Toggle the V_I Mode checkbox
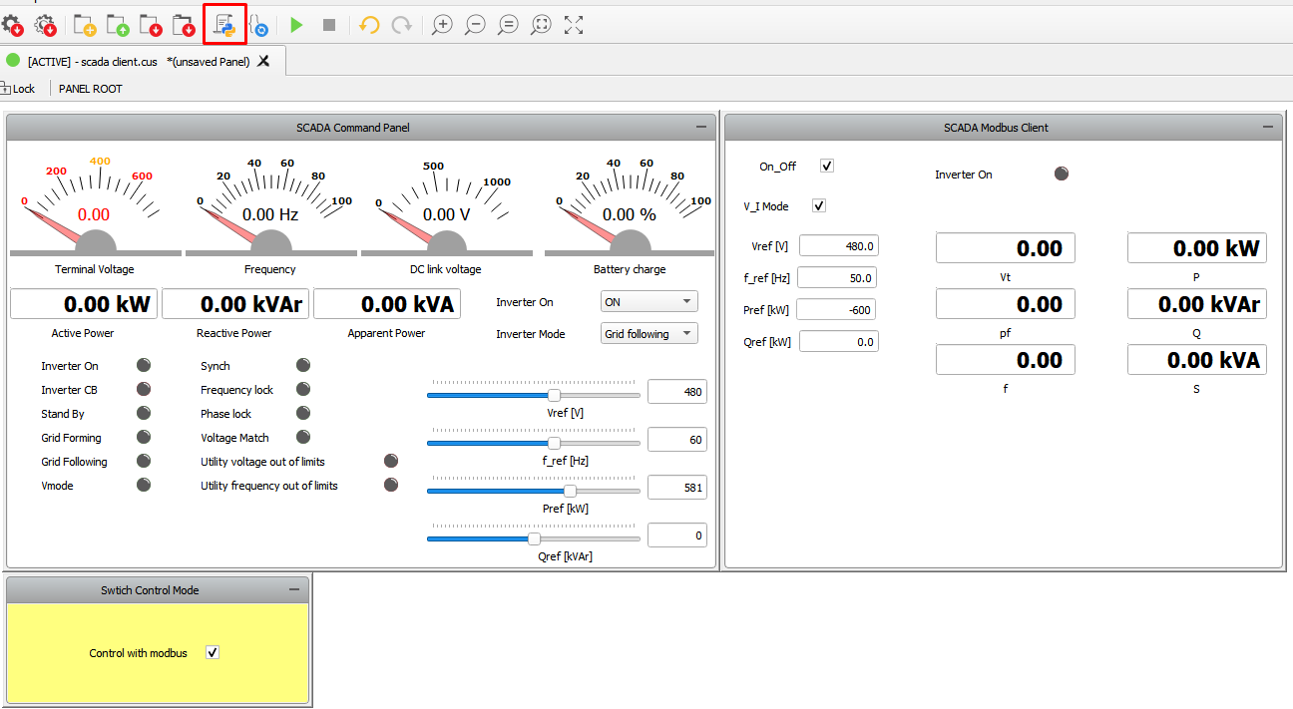This screenshot has width=1293, height=709. [x=819, y=205]
